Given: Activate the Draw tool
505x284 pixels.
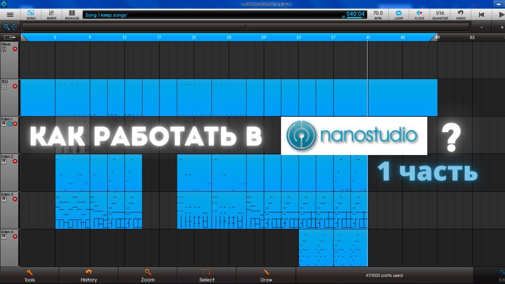Looking at the screenshot, I should point(266,275).
